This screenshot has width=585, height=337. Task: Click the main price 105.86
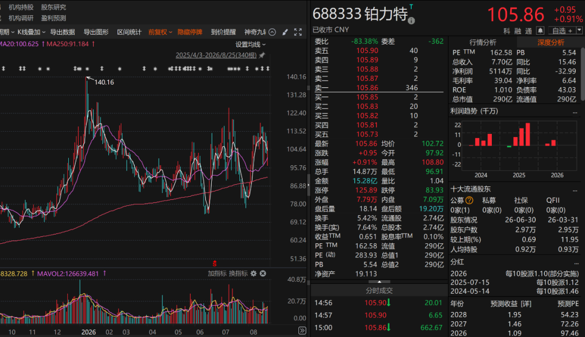[x=516, y=15]
